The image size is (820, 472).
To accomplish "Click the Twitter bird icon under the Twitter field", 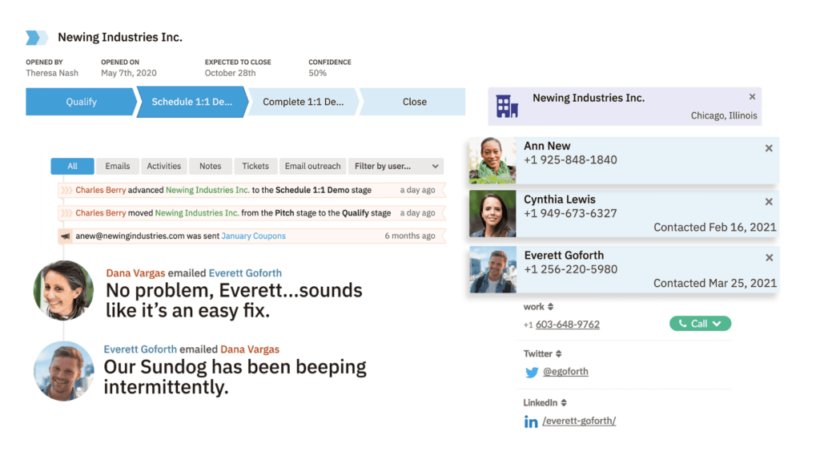I will [x=532, y=372].
